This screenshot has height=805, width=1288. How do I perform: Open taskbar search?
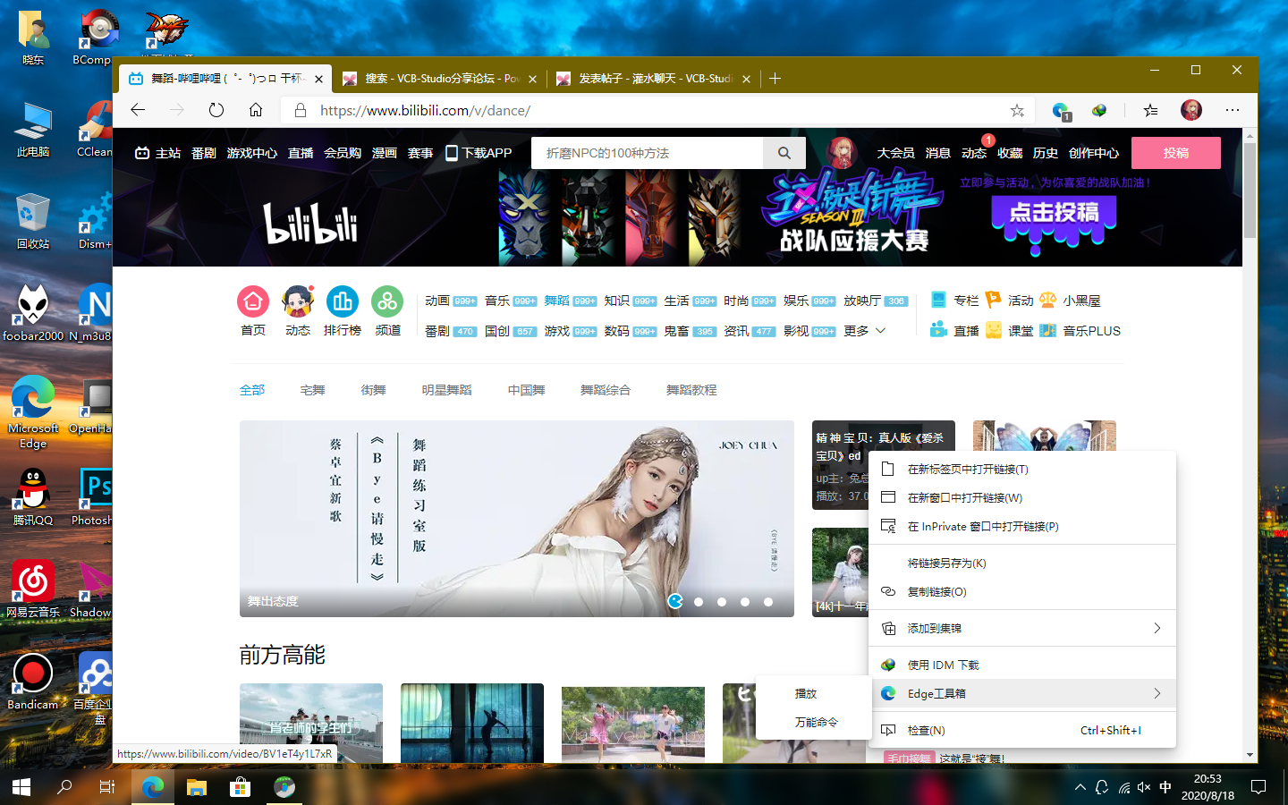[64, 787]
